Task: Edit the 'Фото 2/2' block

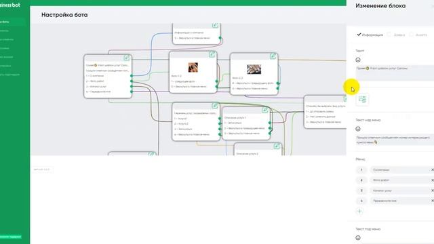Action: (273, 56)
